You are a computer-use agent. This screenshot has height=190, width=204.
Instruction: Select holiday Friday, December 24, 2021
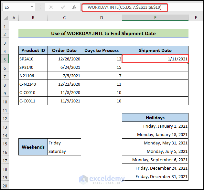tap(155, 168)
